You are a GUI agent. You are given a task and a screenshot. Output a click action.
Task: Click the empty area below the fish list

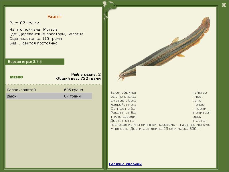click(x=54, y=133)
